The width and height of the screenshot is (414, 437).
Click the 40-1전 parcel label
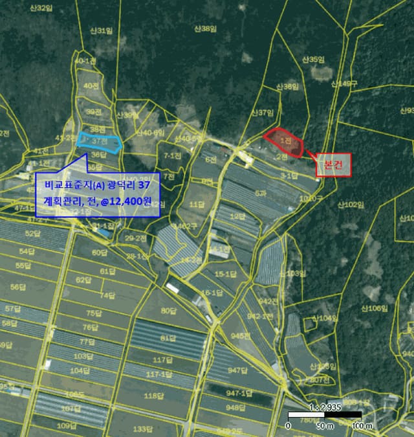click(x=85, y=61)
